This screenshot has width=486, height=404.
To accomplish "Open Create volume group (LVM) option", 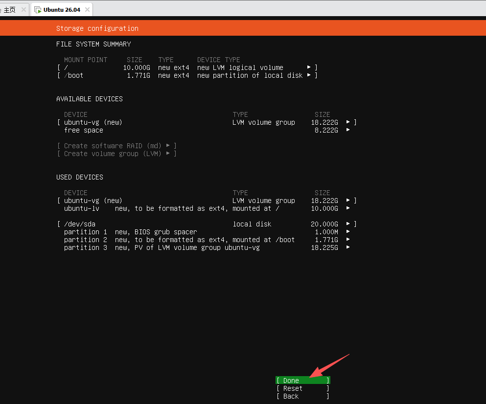I will pyautogui.click(x=116, y=154).
